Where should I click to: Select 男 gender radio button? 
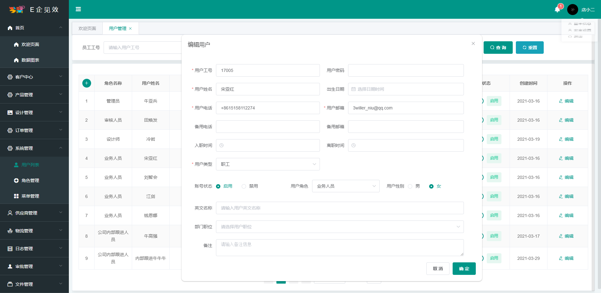pyautogui.click(x=410, y=186)
